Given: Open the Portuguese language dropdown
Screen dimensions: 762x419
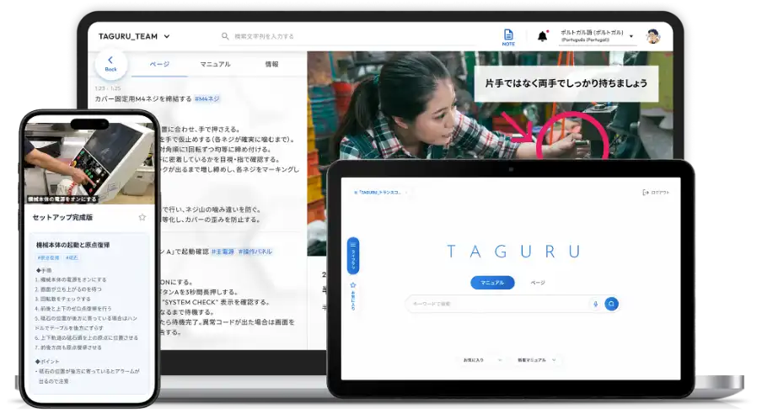Looking at the screenshot, I should point(598,36).
